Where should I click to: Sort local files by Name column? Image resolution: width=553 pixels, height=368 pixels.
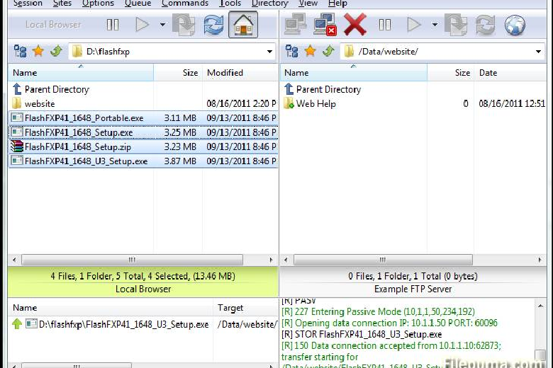pyautogui.click(x=81, y=73)
